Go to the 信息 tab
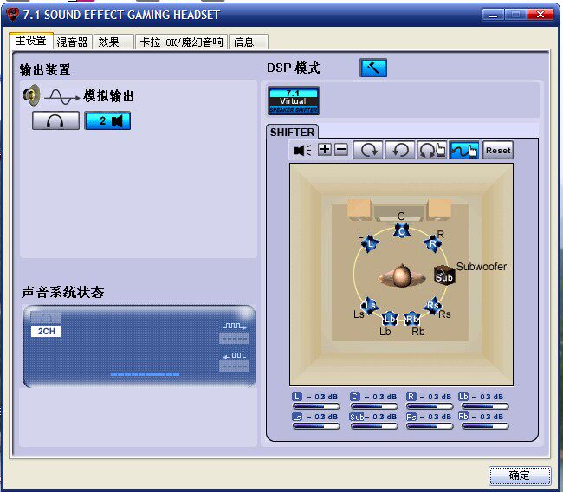 [x=248, y=42]
